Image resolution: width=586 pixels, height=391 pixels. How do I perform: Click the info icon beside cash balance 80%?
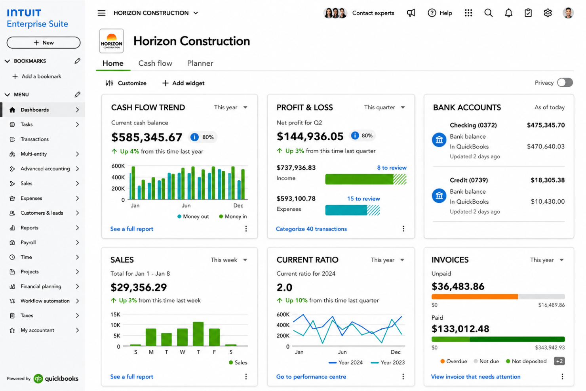click(194, 137)
